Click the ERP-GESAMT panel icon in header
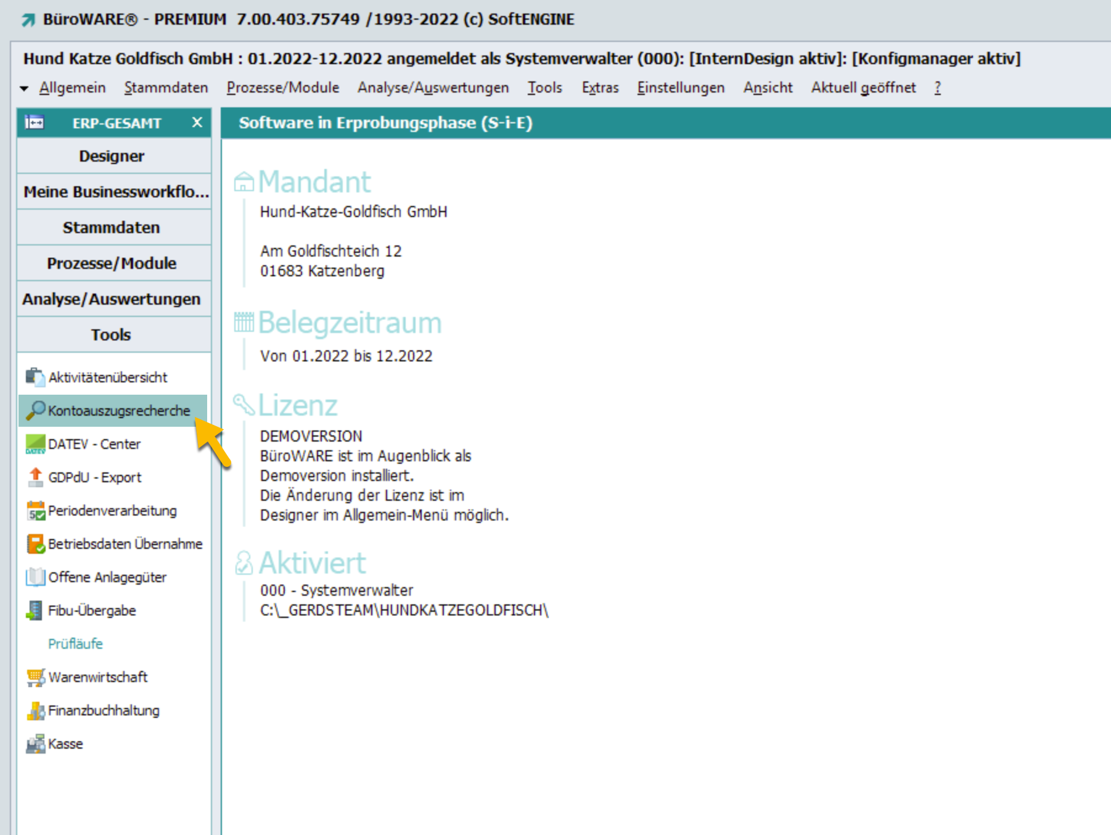 point(34,123)
